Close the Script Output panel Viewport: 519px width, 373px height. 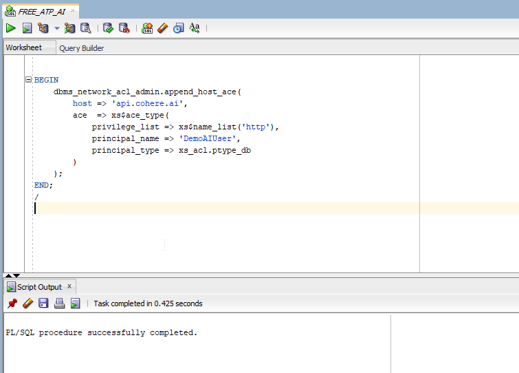[x=69, y=286]
